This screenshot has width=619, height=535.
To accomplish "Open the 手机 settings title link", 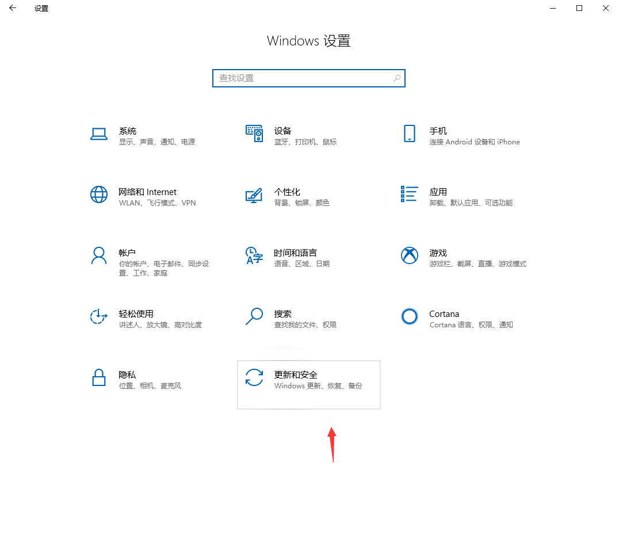I will point(438,131).
